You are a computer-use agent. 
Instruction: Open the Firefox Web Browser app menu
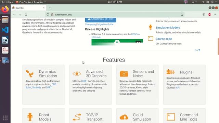tap(31, 2)
